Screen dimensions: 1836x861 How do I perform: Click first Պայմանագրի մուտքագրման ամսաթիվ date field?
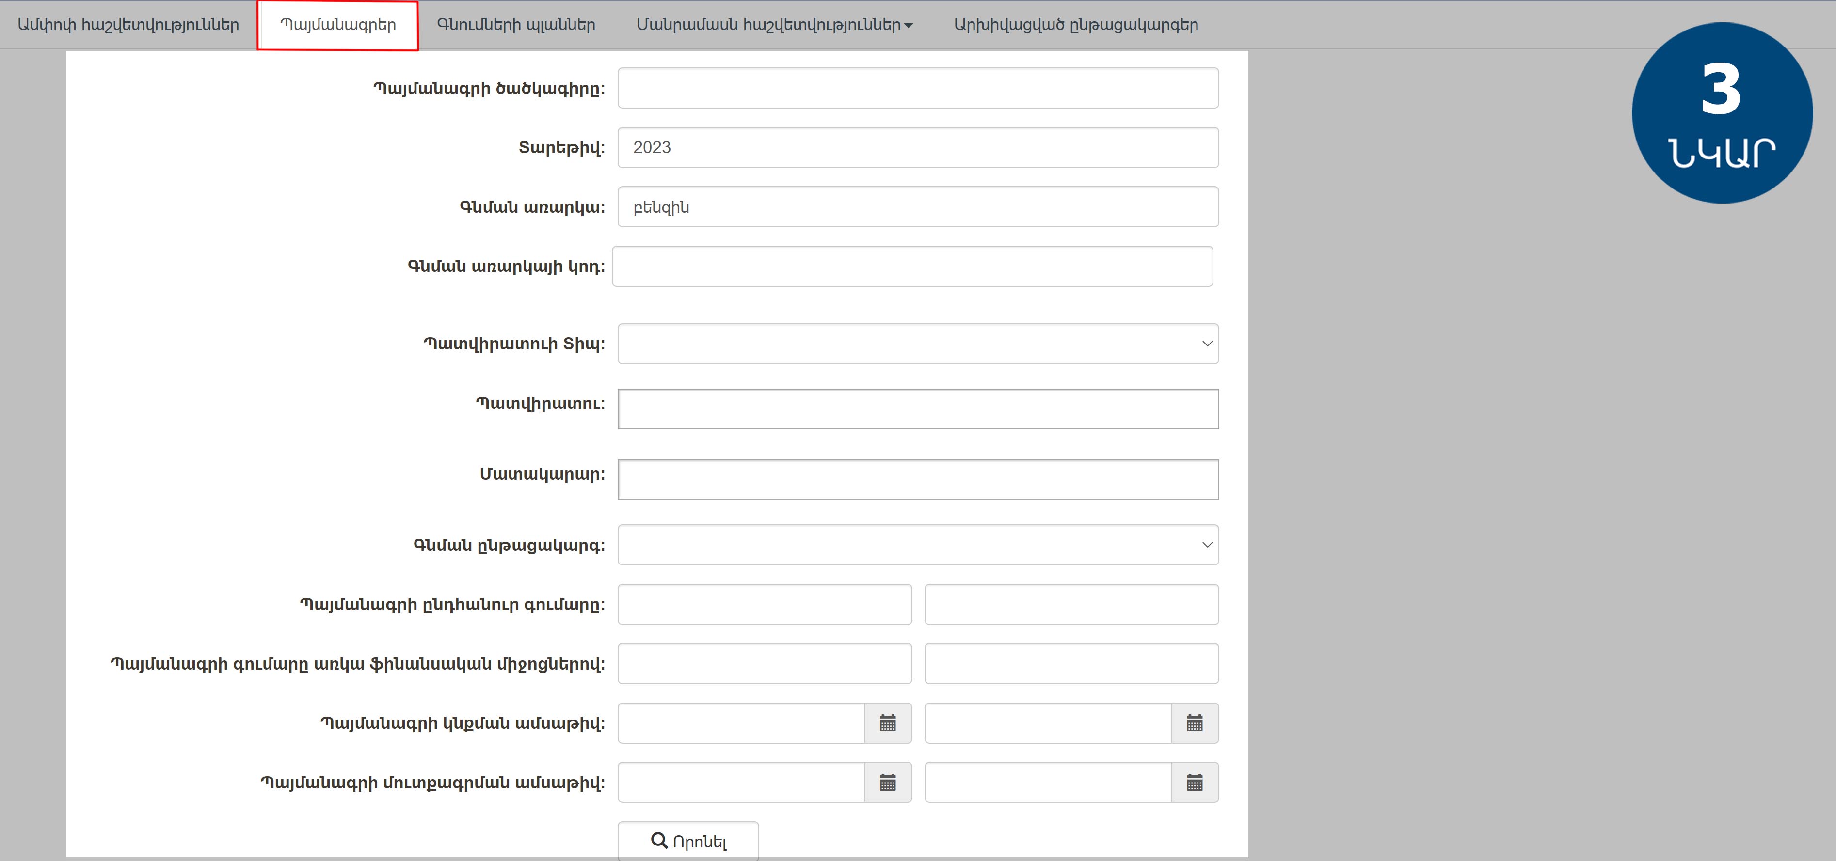click(x=741, y=783)
